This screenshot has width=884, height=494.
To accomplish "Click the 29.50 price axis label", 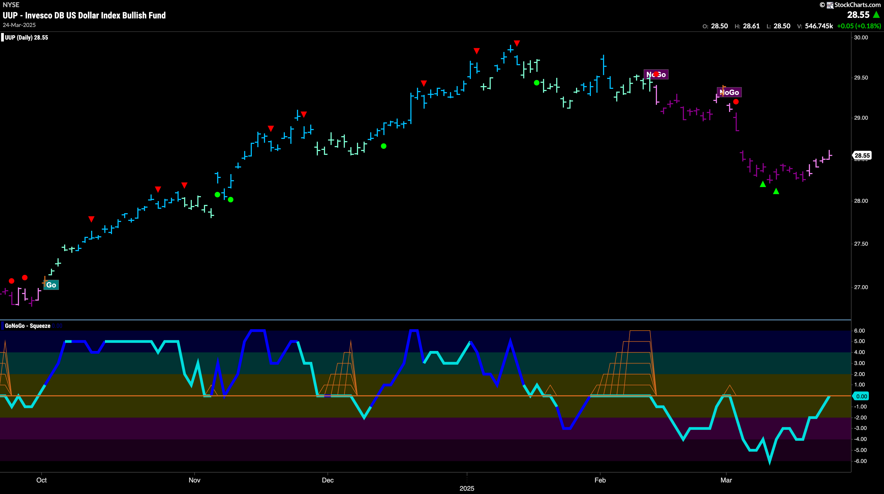I will 861,78.
